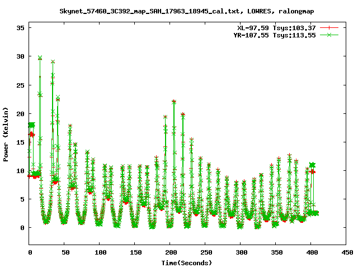Click the x-axis tick label 300
358x268 pixels.
pyautogui.click(x=242, y=252)
